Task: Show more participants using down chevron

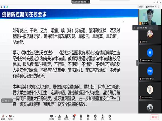Action: click(x=150, y=110)
